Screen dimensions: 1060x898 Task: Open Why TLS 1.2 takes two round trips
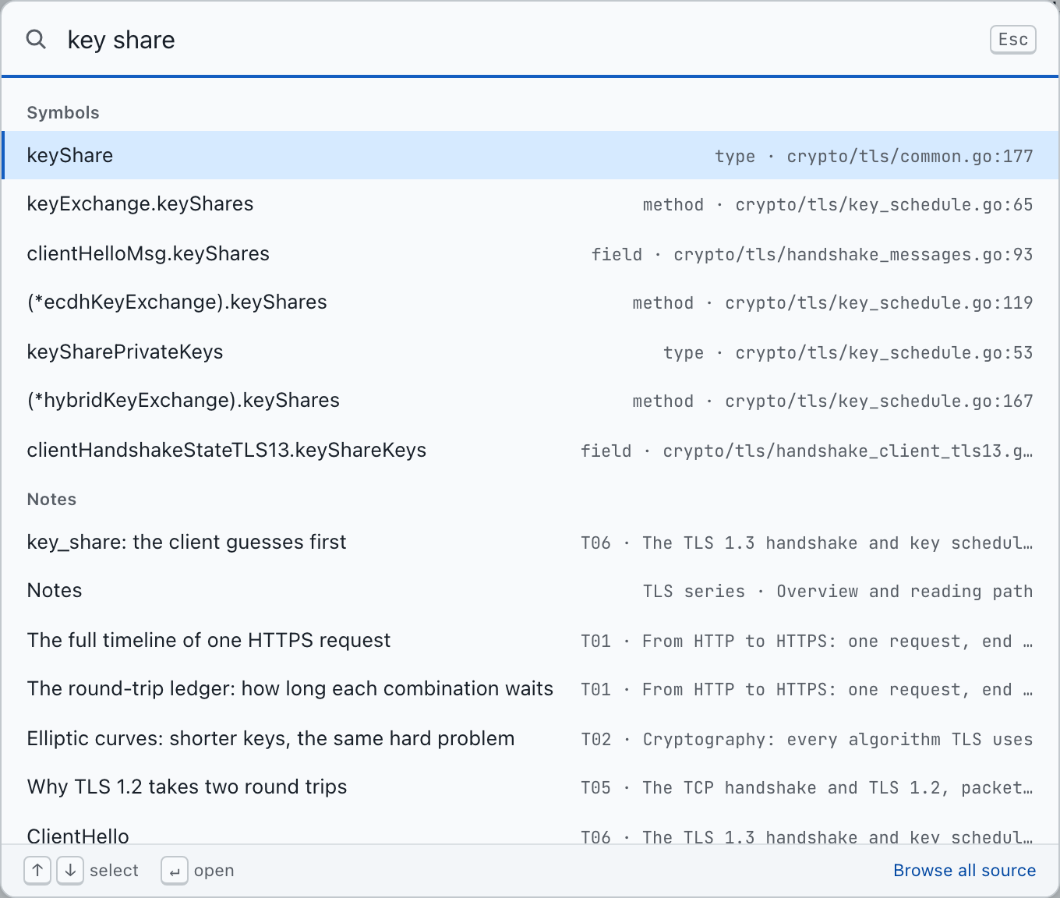pos(530,787)
